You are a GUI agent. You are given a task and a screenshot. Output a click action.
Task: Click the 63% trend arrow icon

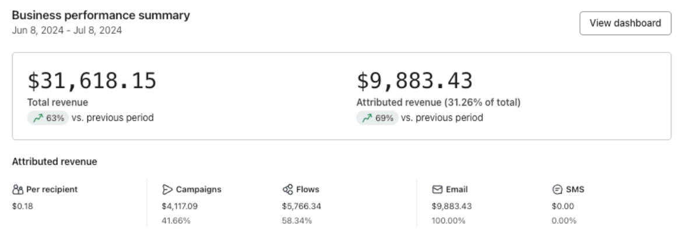pyautogui.click(x=38, y=118)
